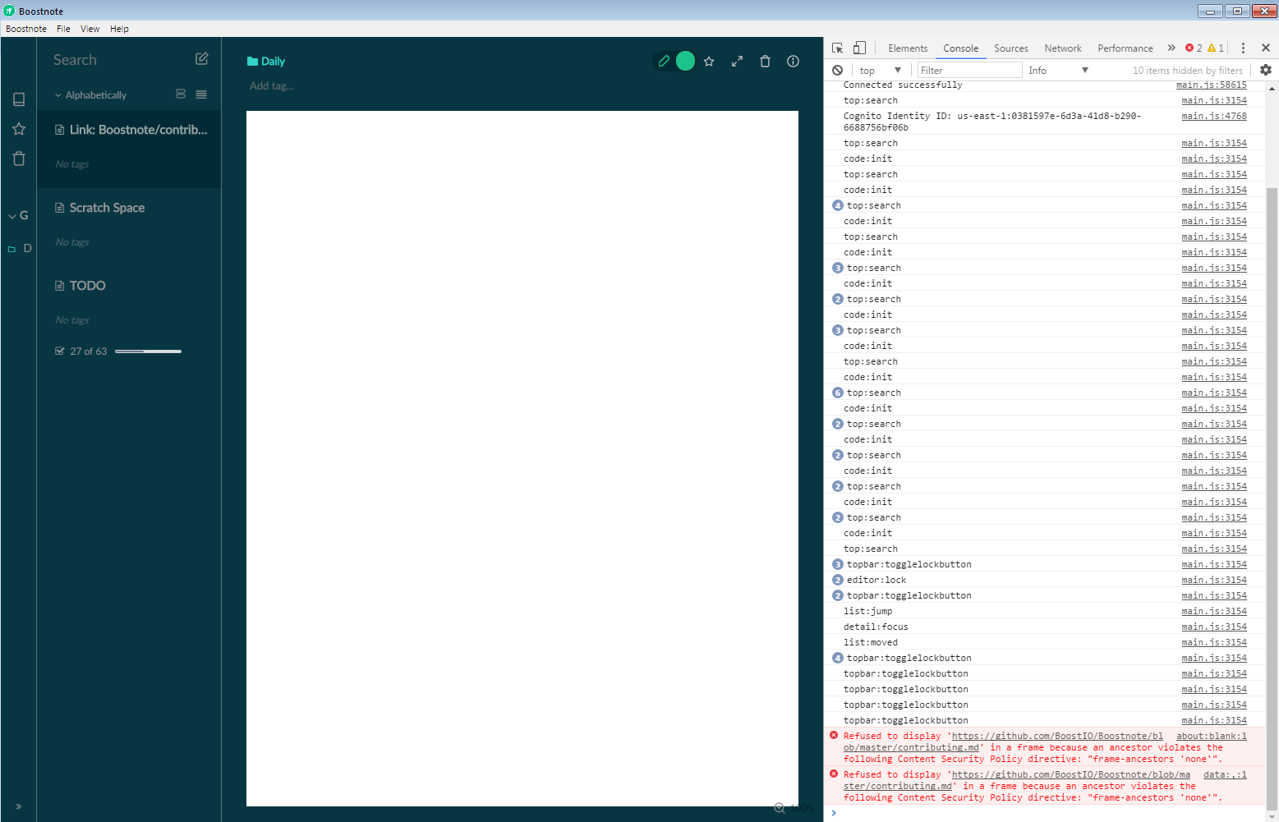Viewport: 1279px width, 822px height.
Task: Open the Info log level dropdown
Action: click(x=1058, y=71)
